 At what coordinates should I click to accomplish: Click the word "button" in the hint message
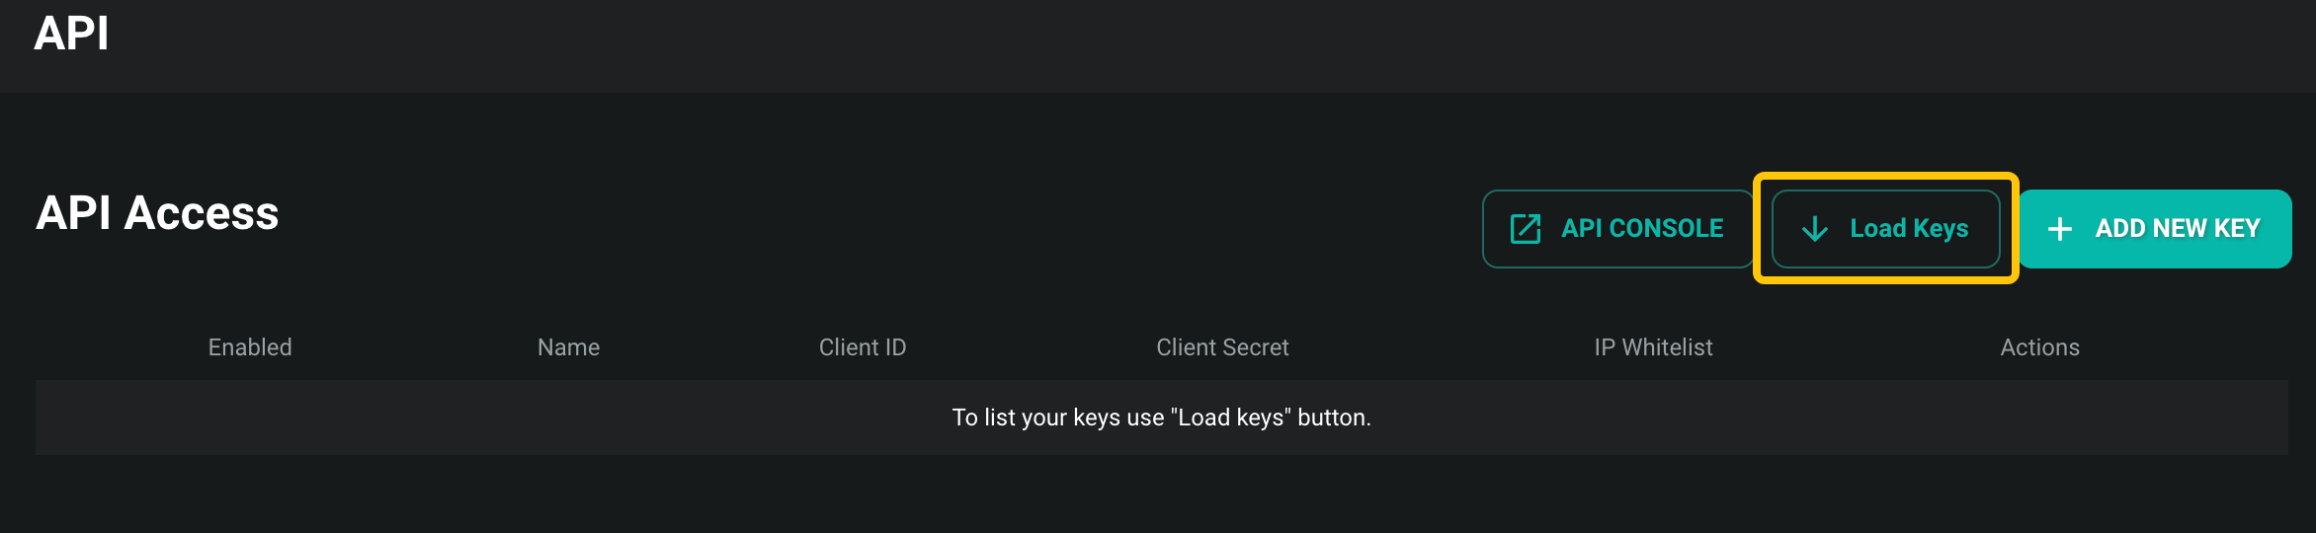click(x=1332, y=418)
